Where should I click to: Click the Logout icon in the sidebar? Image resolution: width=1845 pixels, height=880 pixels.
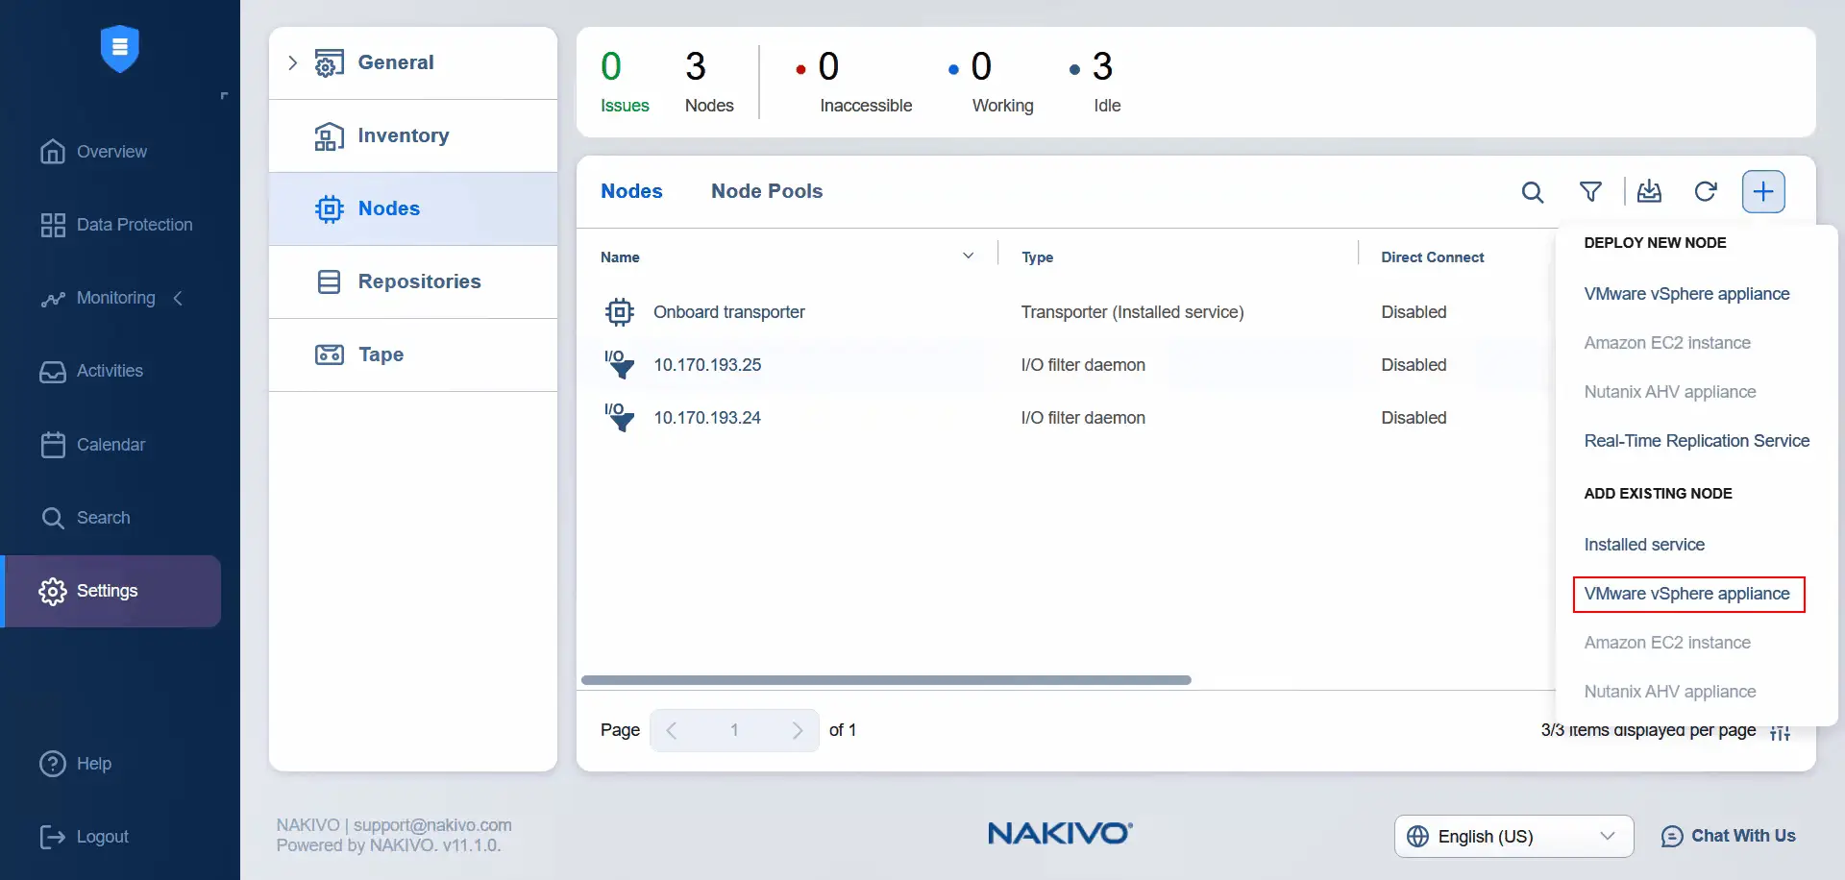click(53, 837)
